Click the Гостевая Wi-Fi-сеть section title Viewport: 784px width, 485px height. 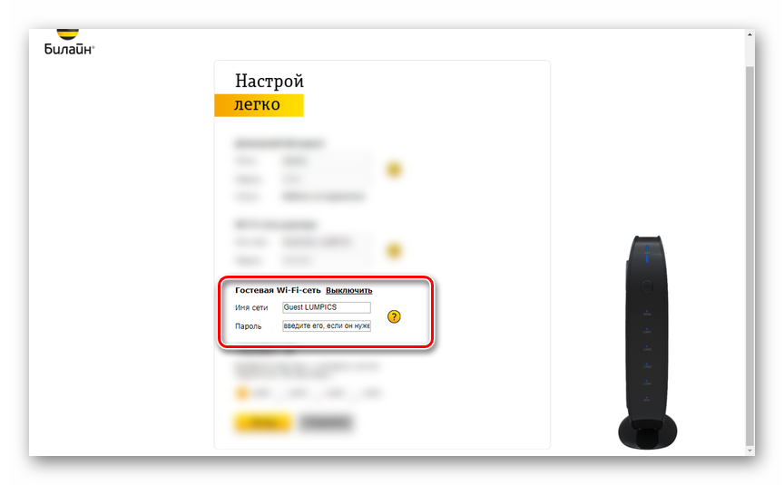point(278,290)
